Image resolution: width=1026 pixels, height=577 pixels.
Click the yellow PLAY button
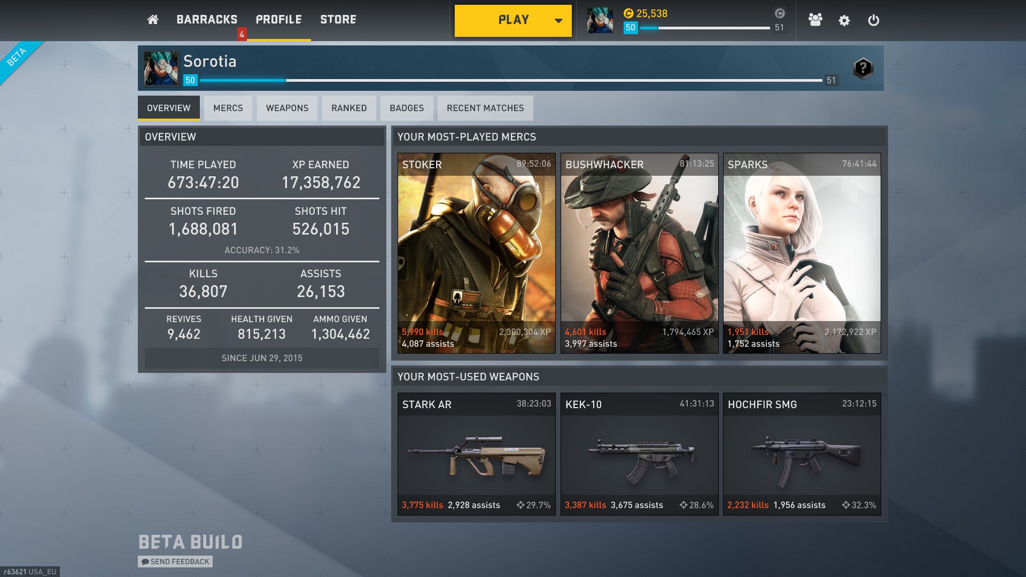point(513,21)
